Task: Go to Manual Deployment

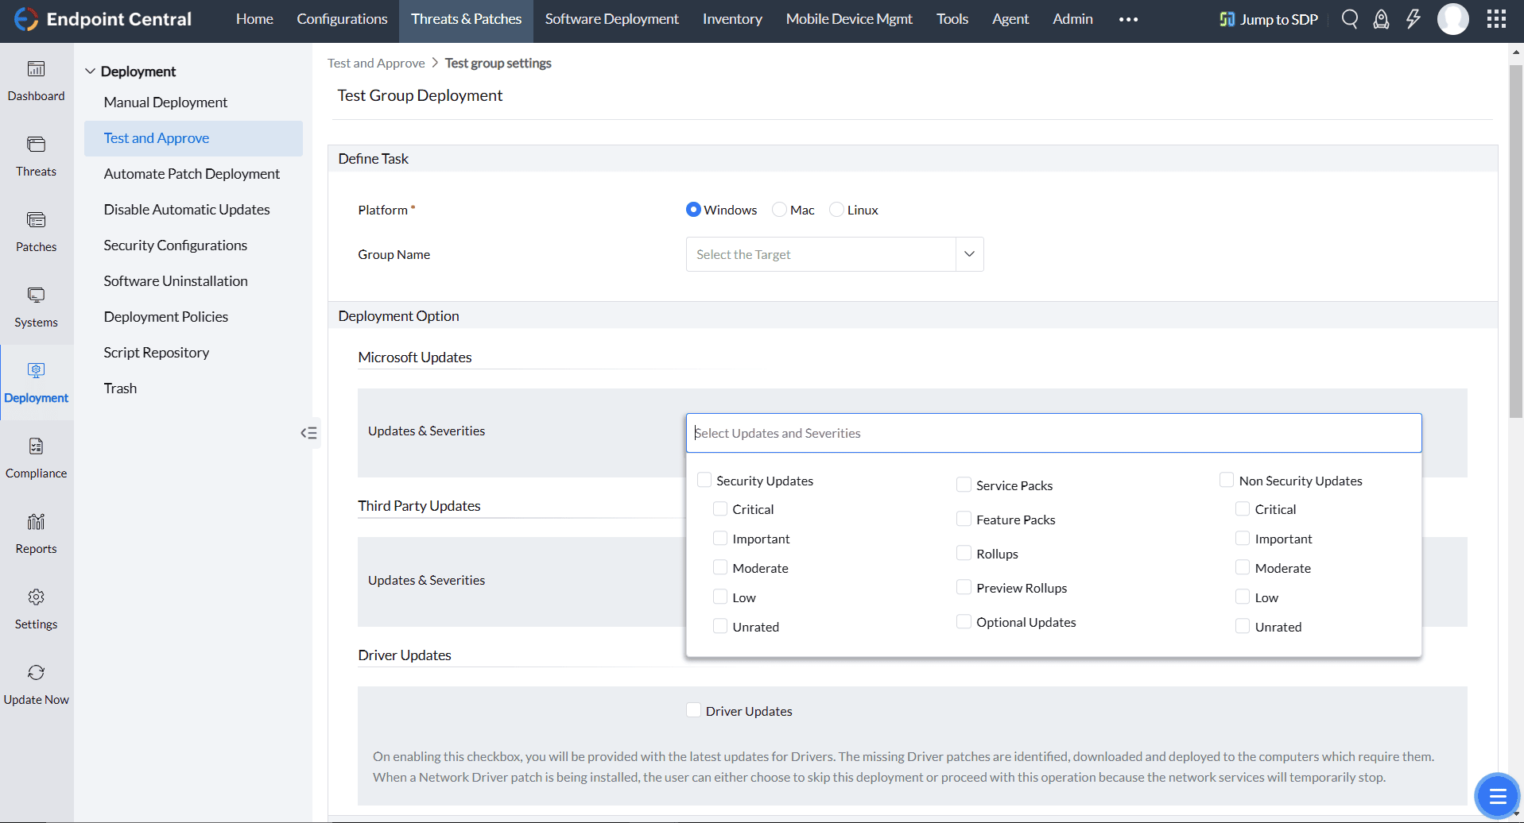Action: coord(165,102)
